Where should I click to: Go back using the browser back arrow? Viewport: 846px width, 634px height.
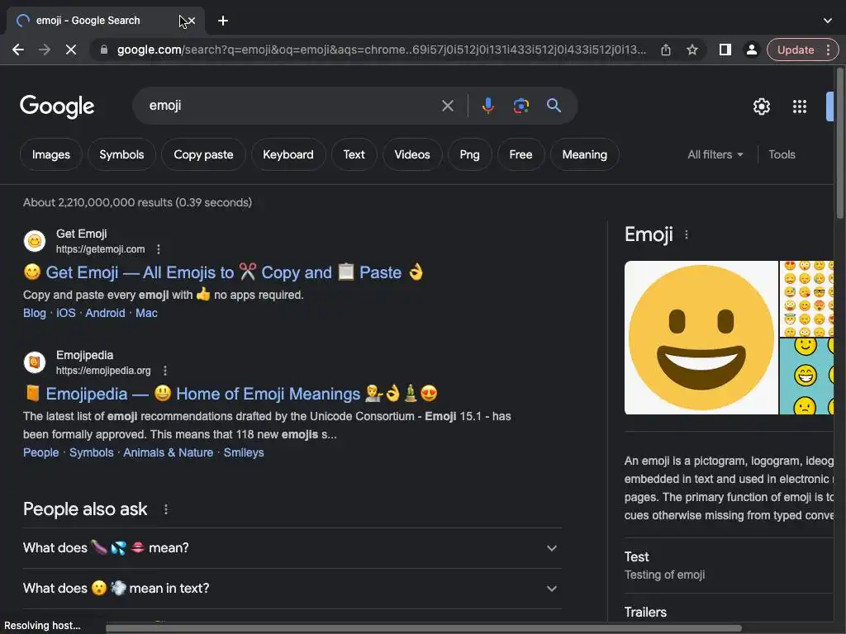[18, 50]
